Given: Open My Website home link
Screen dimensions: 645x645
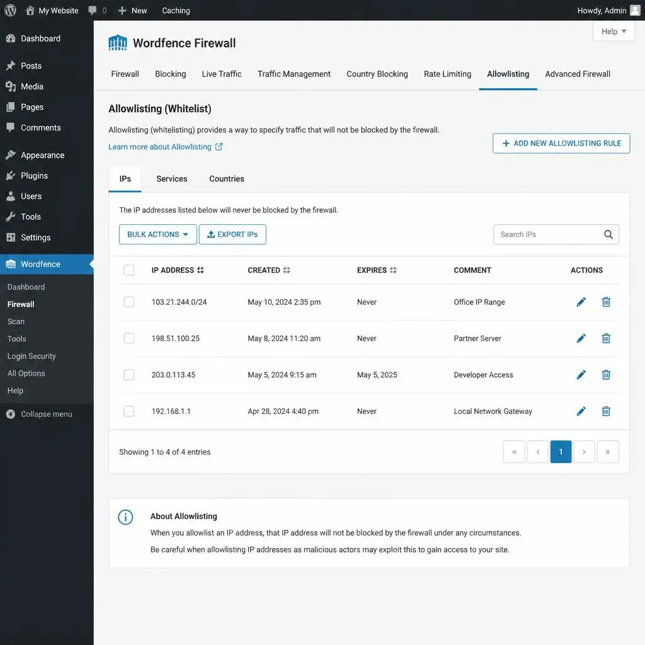Looking at the screenshot, I should click(52, 10).
